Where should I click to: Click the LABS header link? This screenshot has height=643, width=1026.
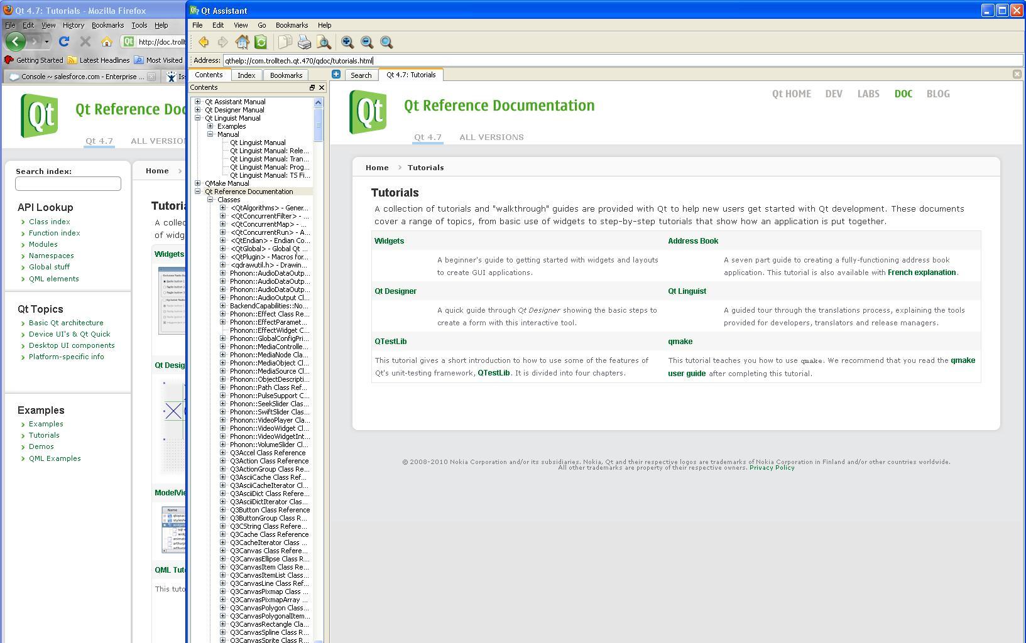click(x=868, y=94)
